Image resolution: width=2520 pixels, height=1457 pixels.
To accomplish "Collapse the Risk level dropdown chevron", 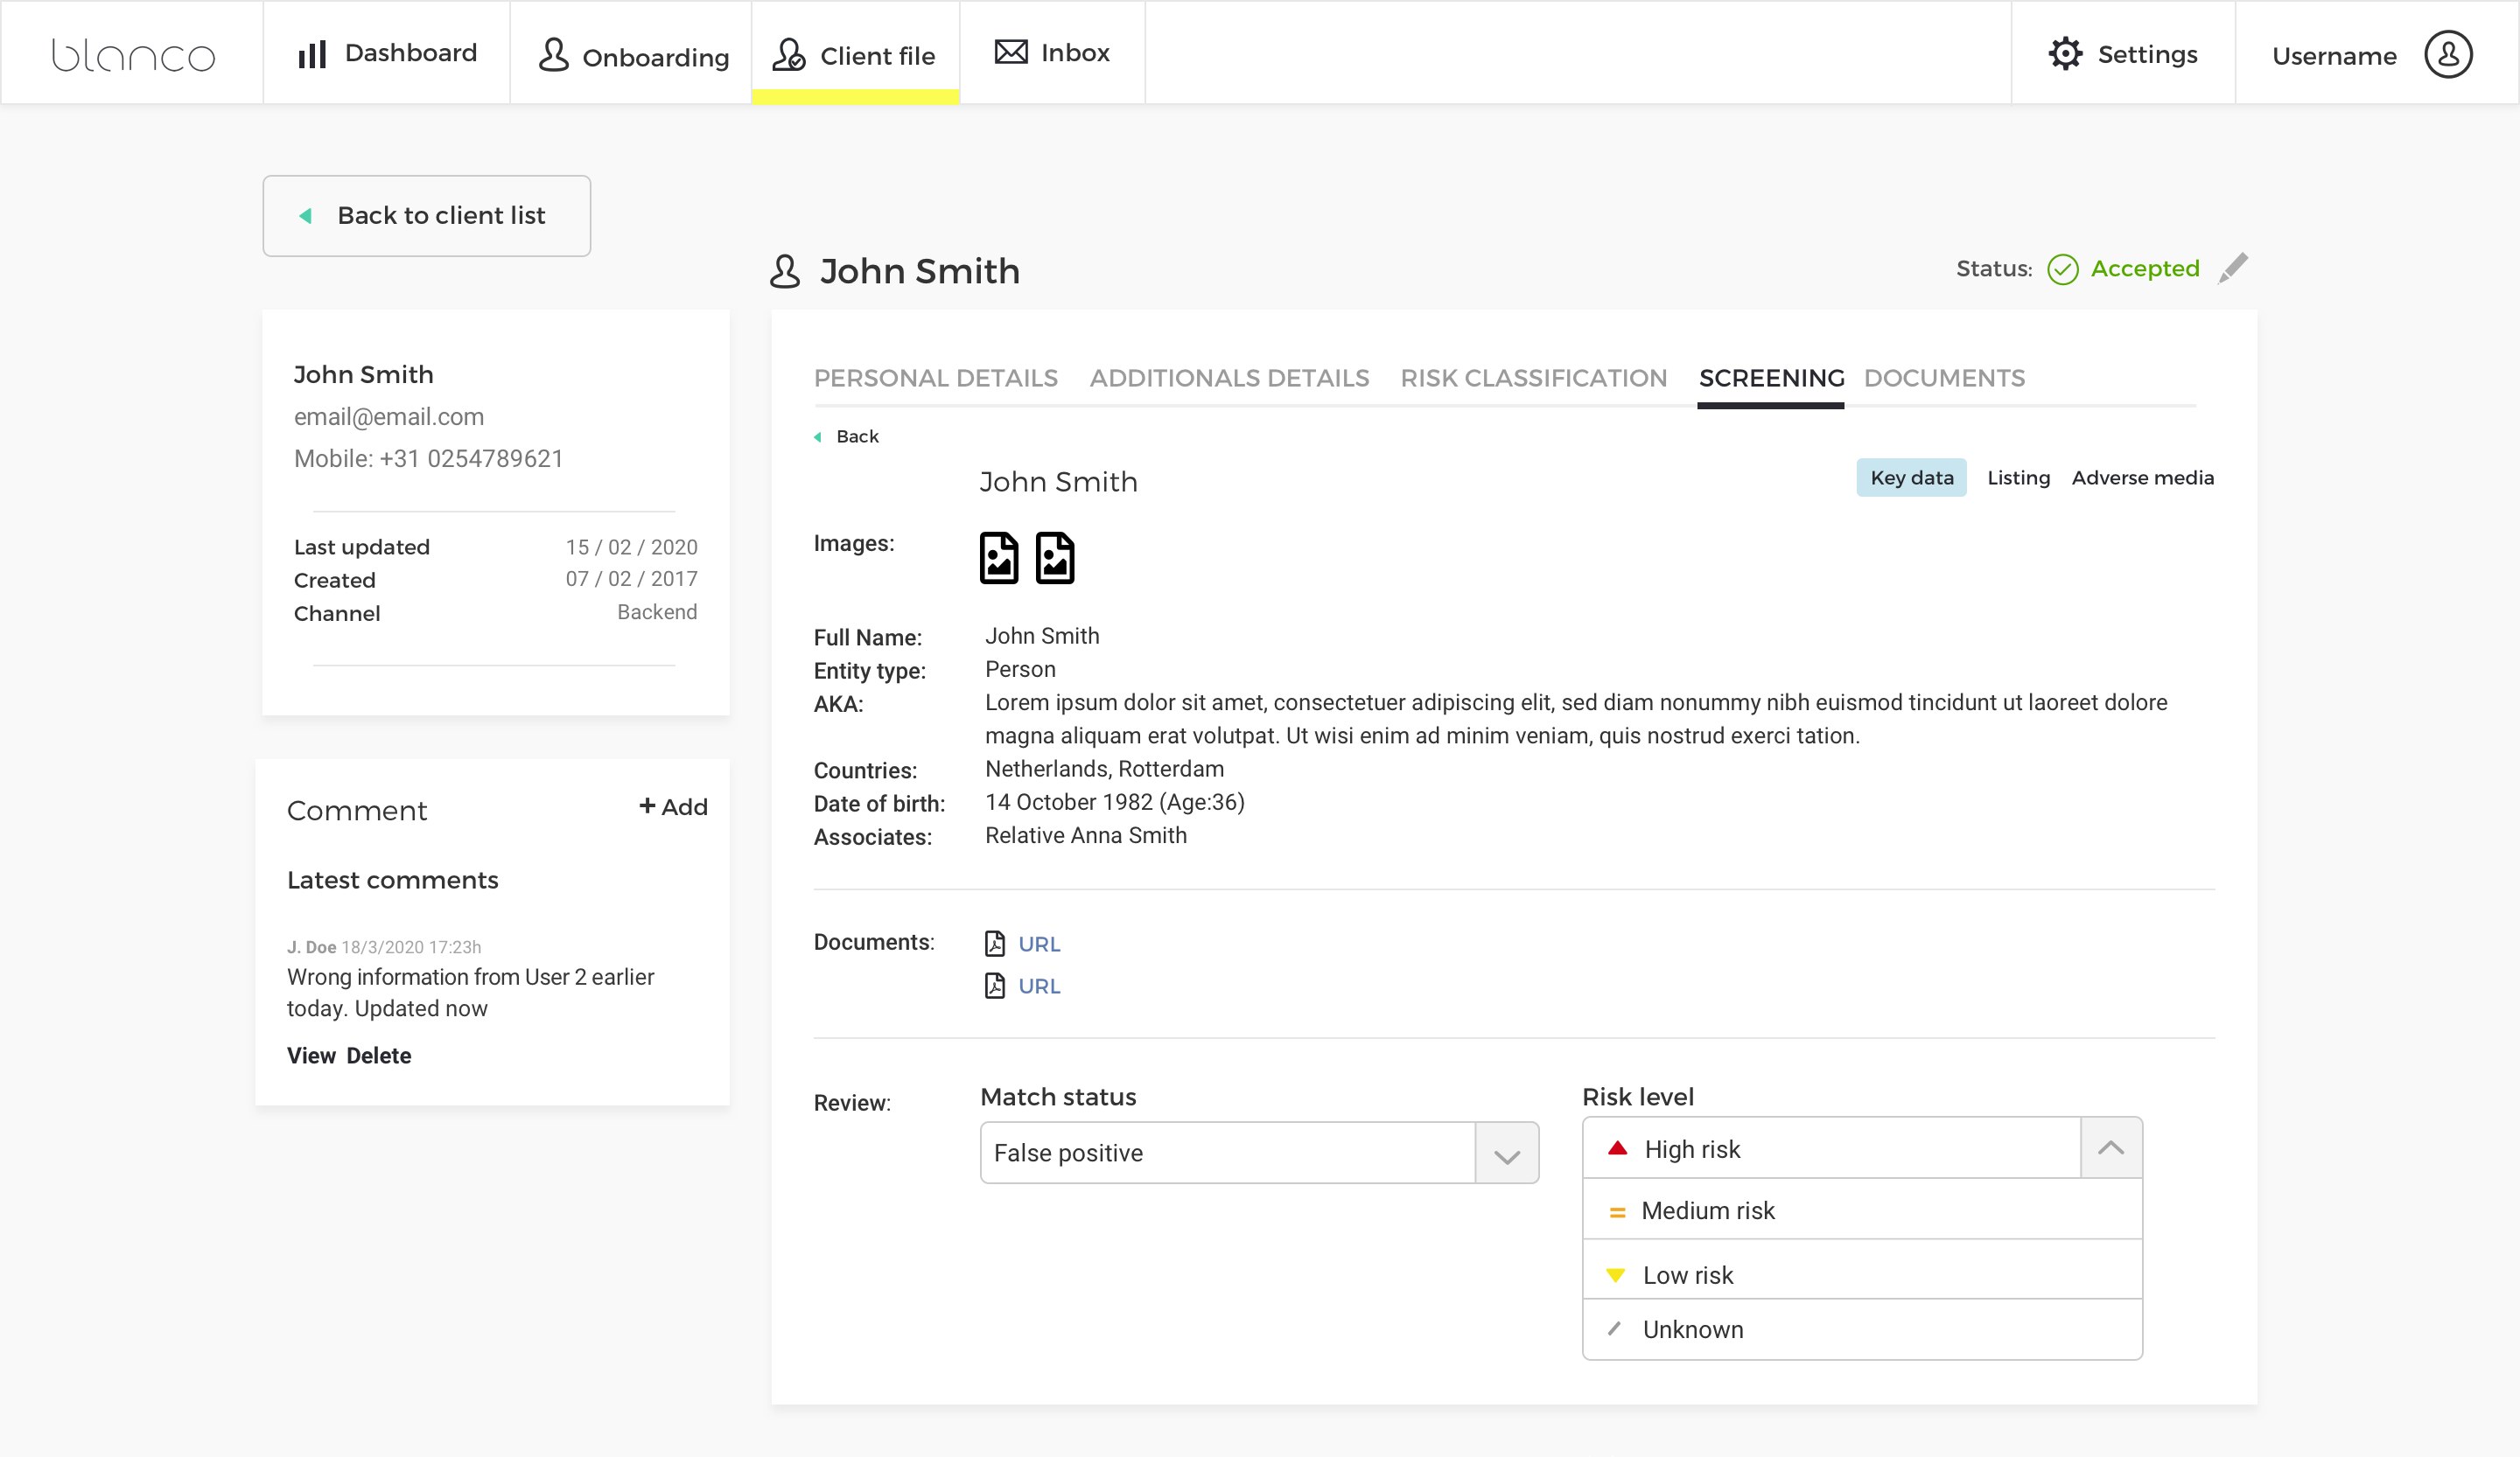I will tap(2110, 1148).
